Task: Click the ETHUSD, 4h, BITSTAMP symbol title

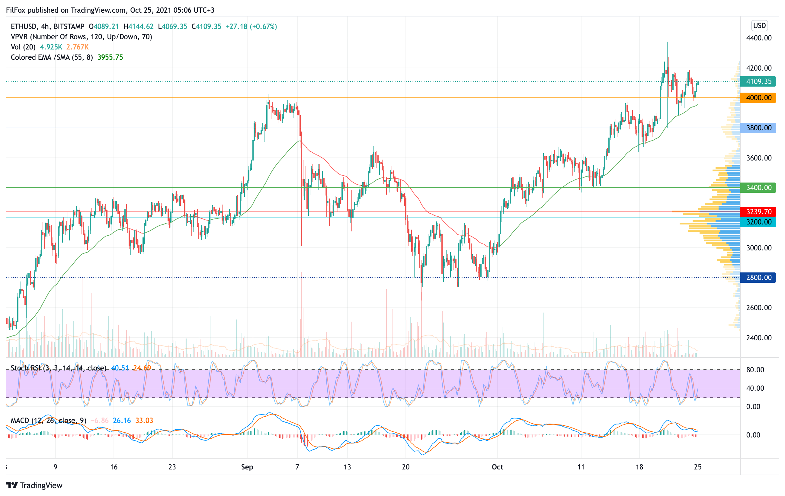Action: point(47,26)
